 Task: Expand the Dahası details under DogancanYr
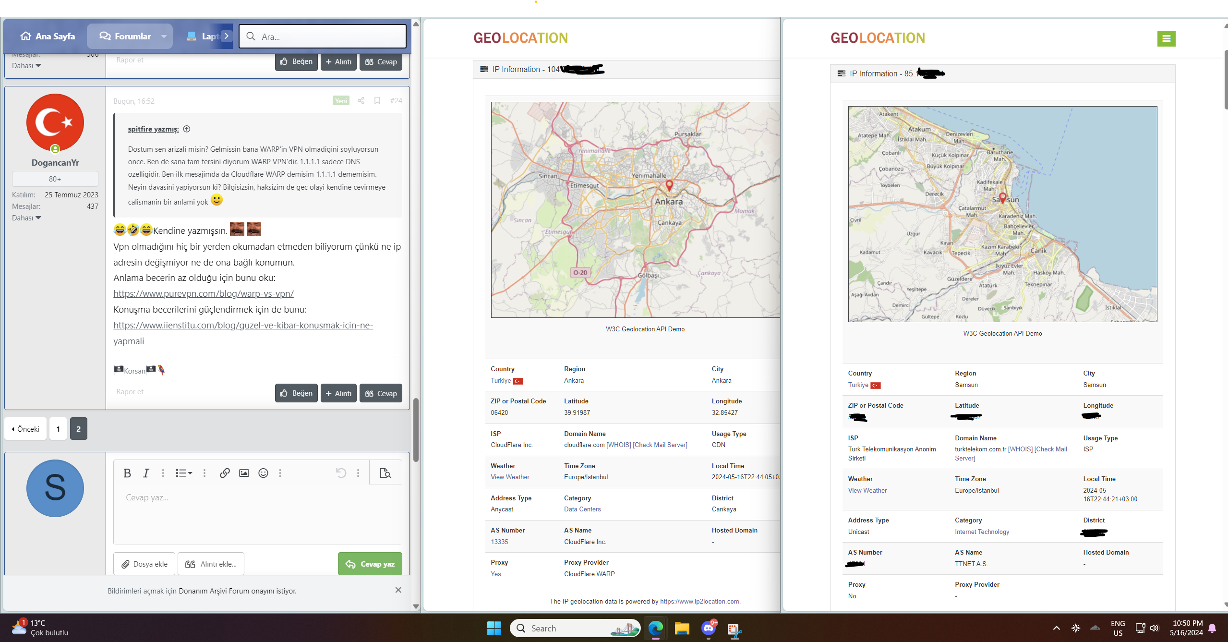point(26,218)
